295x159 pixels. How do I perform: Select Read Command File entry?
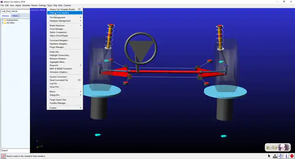pyautogui.click(x=65, y=80)
